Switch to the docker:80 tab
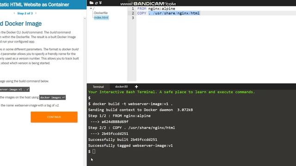Viewport: 296px width, 166px height. coord(121,87)
